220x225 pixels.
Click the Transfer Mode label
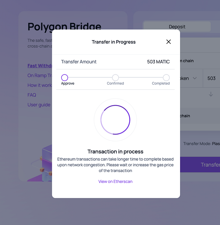tap(197, 144)
